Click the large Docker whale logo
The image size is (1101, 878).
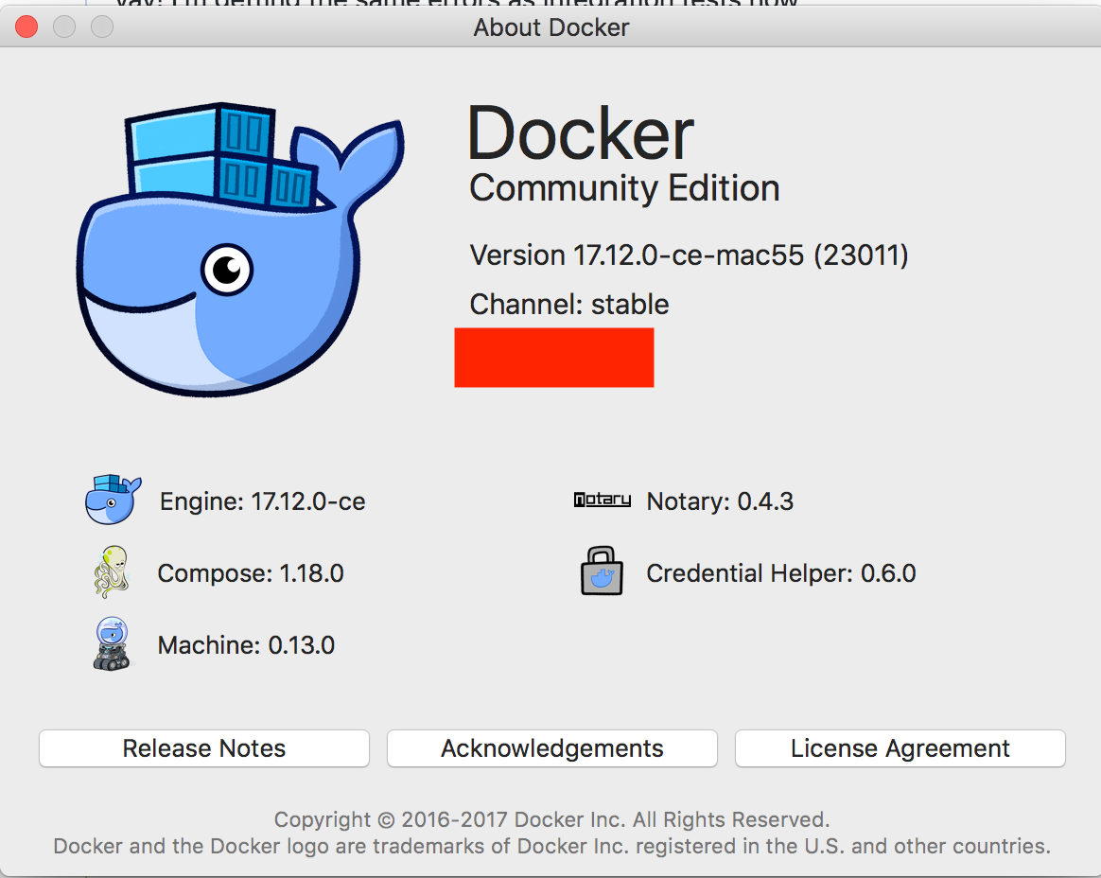coord(240,250)
